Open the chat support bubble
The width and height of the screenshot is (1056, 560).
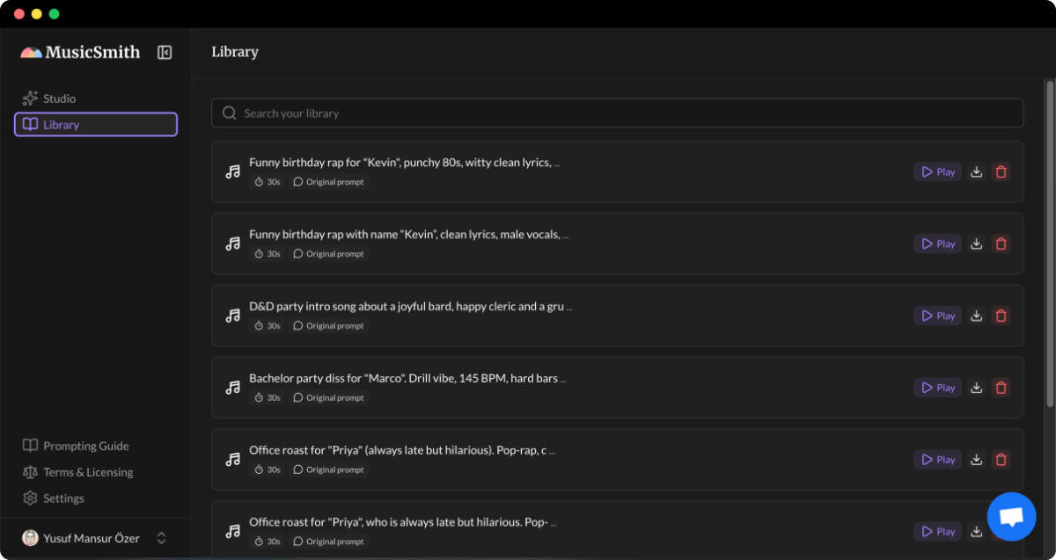tap(1011, 517)
